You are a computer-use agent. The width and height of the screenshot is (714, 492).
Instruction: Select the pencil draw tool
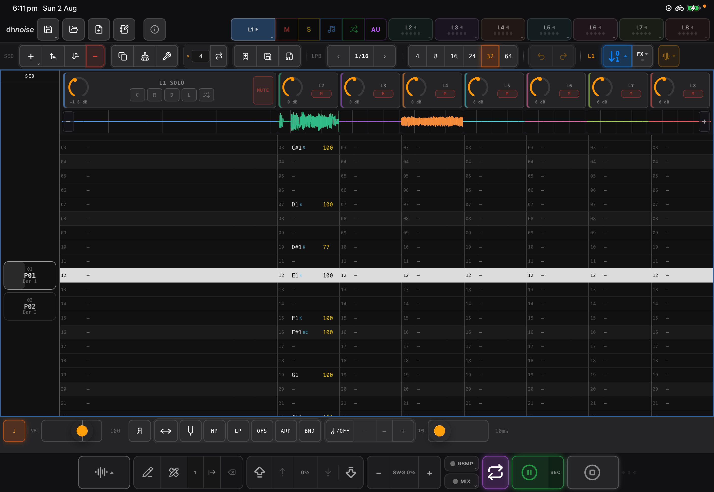pos(147,472)
